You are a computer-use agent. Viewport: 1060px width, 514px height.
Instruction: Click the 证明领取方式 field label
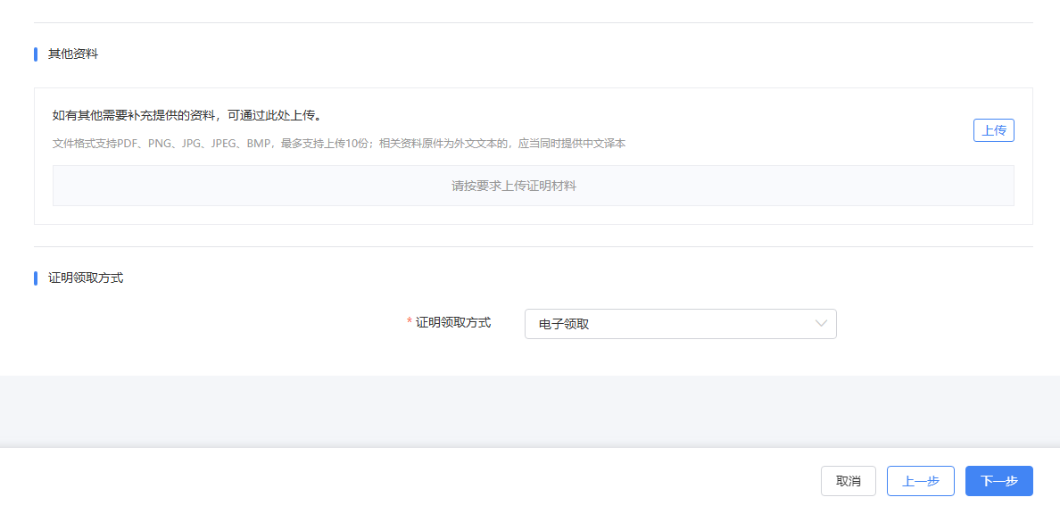click(x=453, y=324)
